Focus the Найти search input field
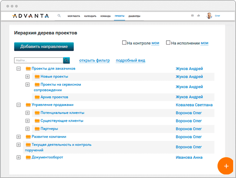 tap(39, 60)
